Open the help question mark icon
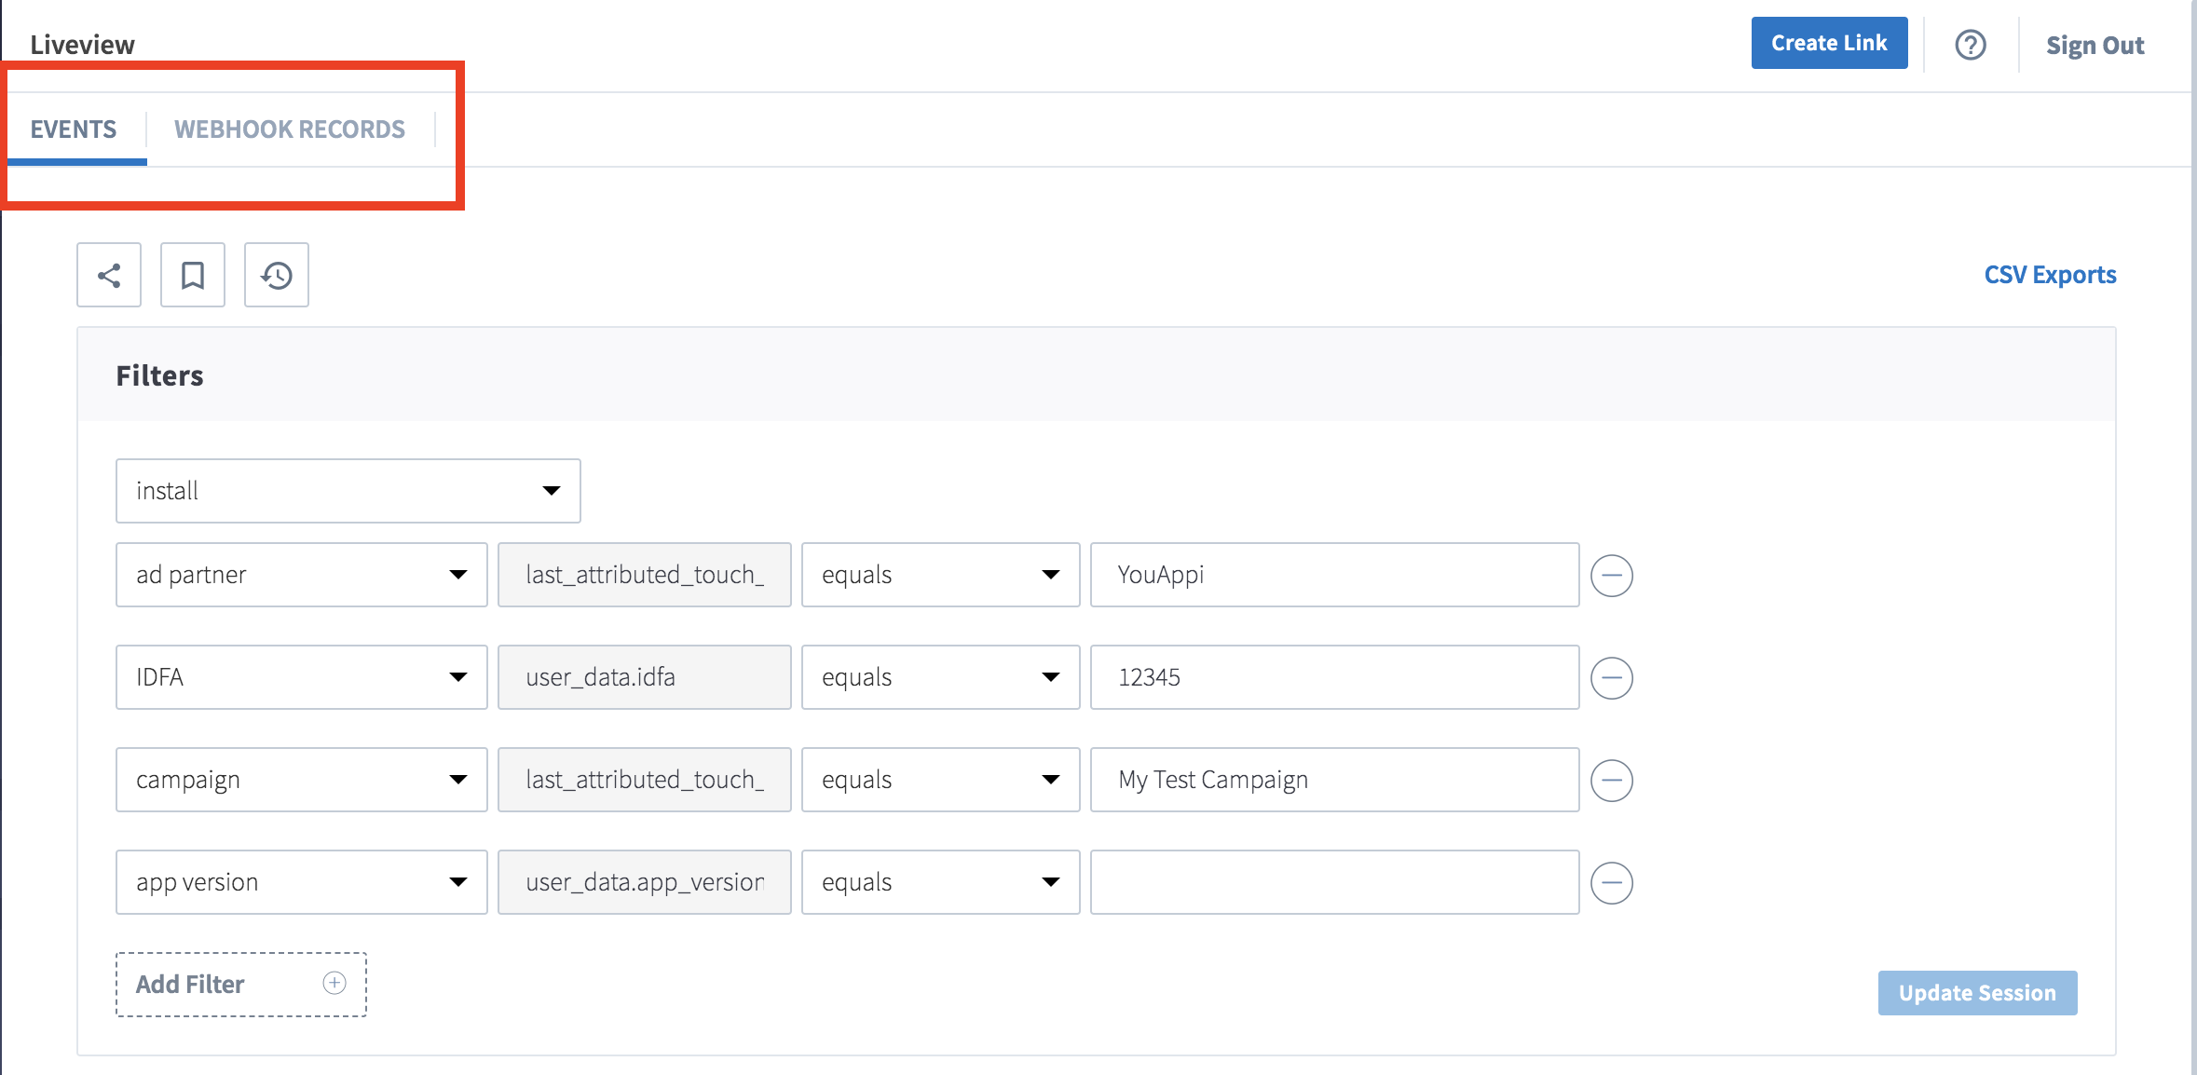Screen dimensions: 2197x1075 click(x=1970, y=45)
